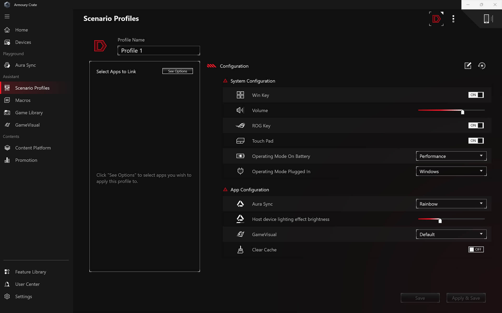The width and height of the screenshot is (502, 313).
Task: Click the Win Key grid icon
Action: 240,95
